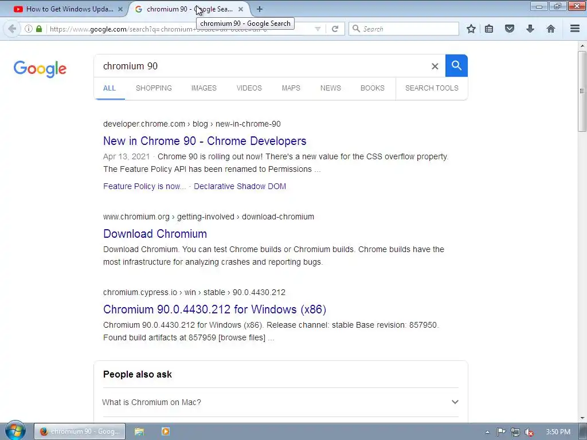Screen dimensions: 587x440
Task: Close the YouTube Windows Update tab
Action: pyautogui.click(x=120, y=9)
